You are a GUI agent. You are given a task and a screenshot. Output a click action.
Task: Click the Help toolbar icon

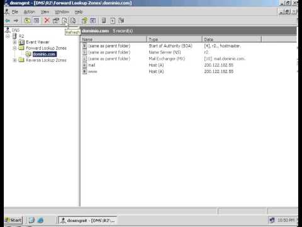84,21
